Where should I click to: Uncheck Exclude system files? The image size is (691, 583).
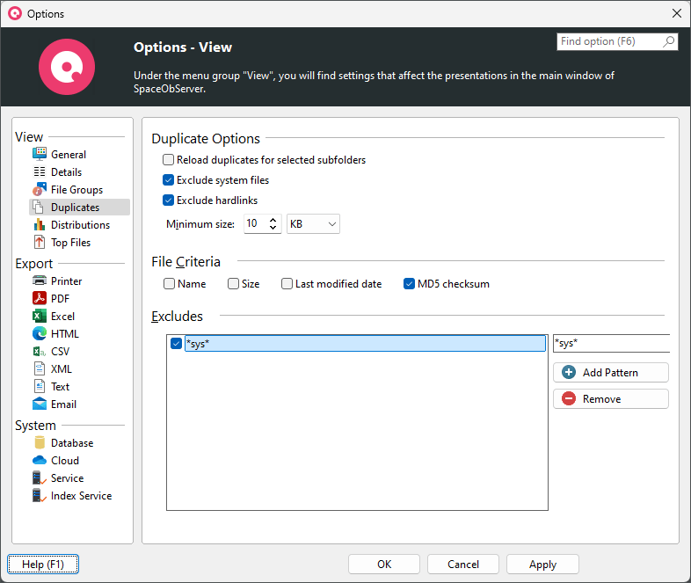click(169, 180)
